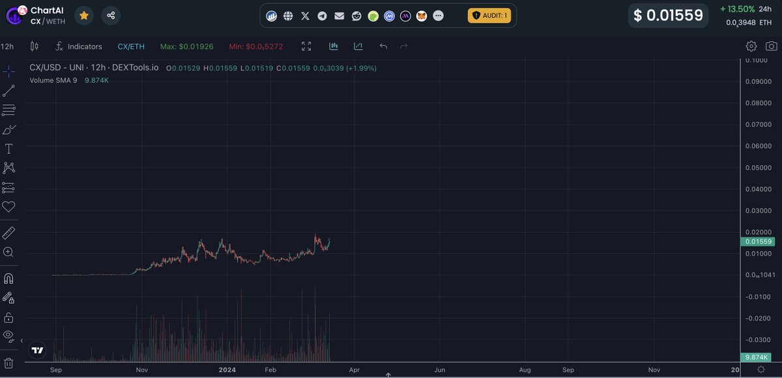Click the SMA value 9.874K in legend

(x=96, y=80)
